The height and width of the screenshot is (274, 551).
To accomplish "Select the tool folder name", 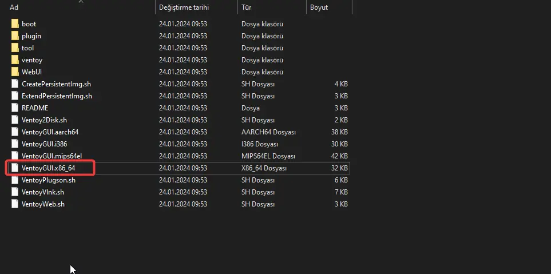I will click(x=28, y=48).
